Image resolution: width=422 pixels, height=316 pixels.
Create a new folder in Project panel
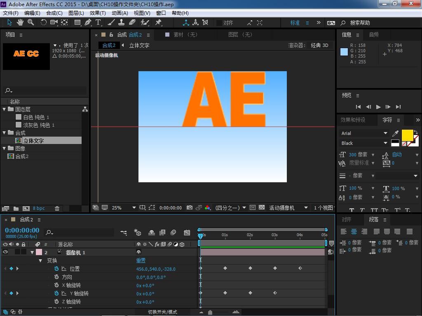coord(16,208)
